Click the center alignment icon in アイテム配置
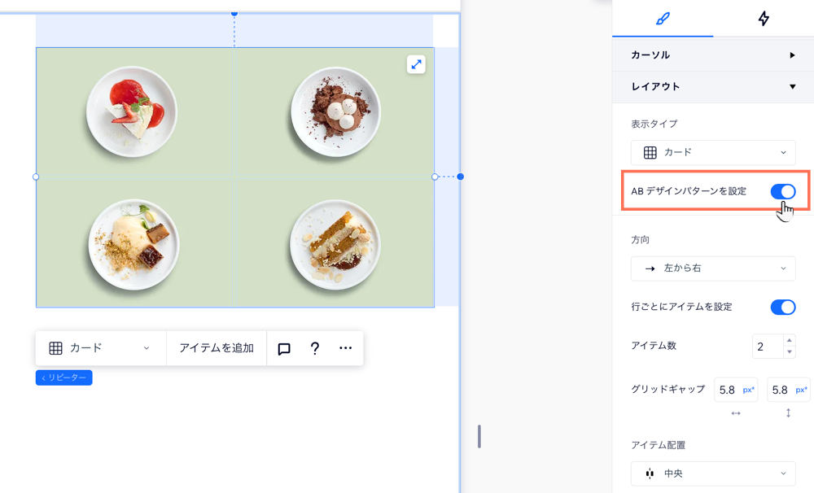 (x=650, y=473)
